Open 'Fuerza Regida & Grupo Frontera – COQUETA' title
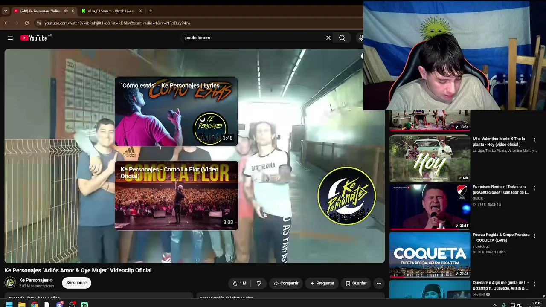Screen dimensions: 546x307 (x=501, y=237)
